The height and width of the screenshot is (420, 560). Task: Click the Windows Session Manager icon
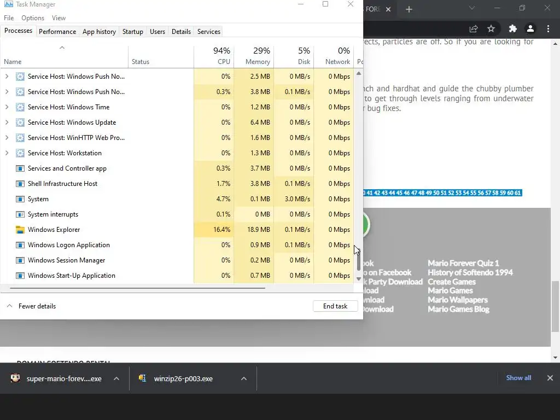tap(20, 260)
